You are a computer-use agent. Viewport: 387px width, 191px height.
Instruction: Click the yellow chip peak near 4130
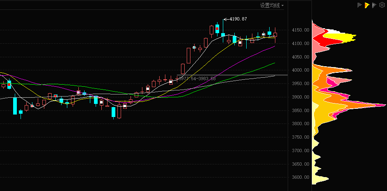tap(342, 37)
